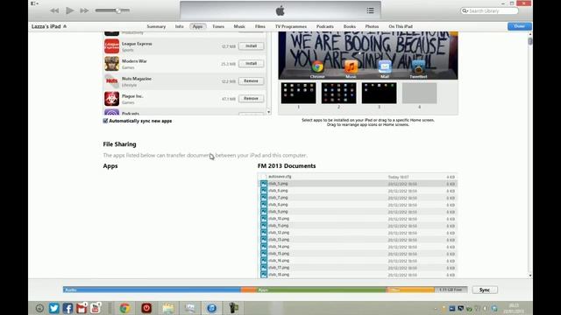561x315 pixels.
Task: Select club_14.png file row
Action: click(358, 247)
